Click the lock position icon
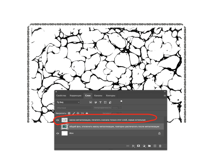Screen dimensions: 215x152 click(78, 113)
